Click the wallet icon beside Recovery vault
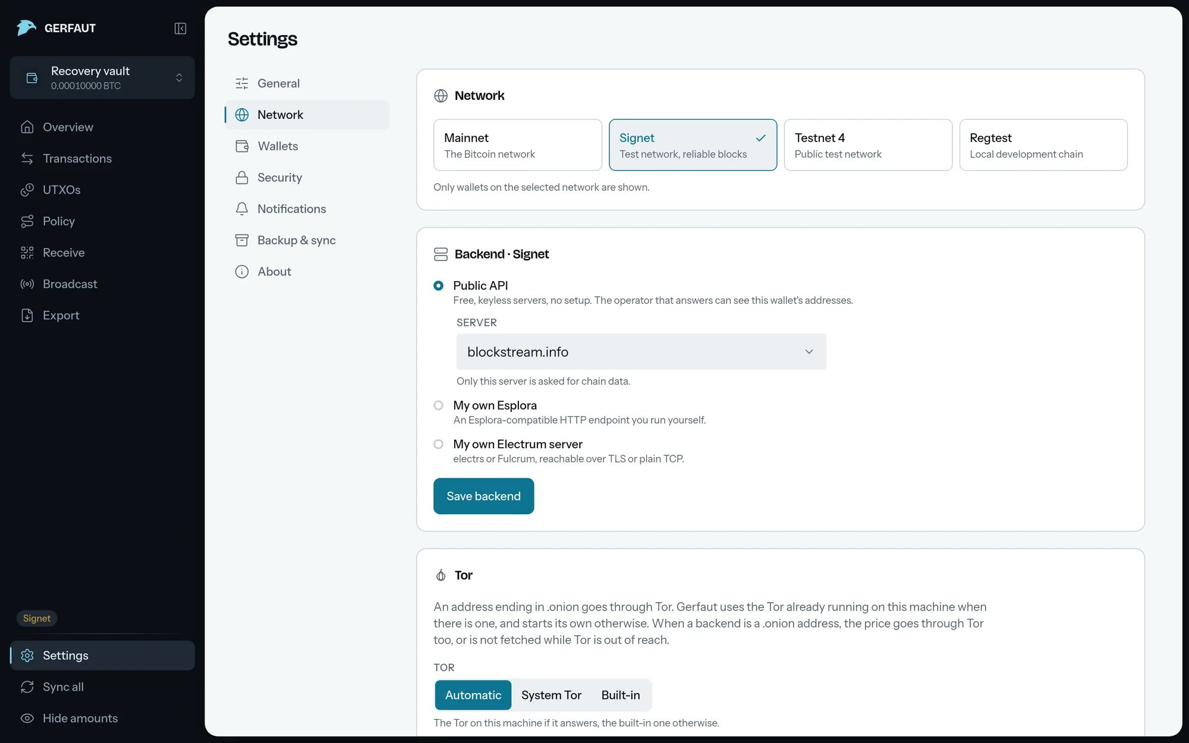Viewport: 1189px width, 743px height. 32,78
